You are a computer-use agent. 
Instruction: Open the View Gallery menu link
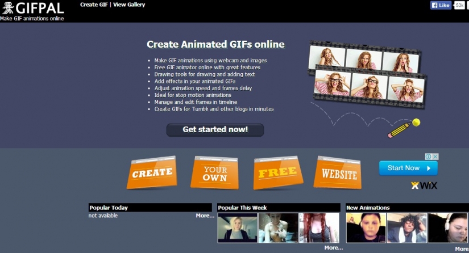click(129, 5)
